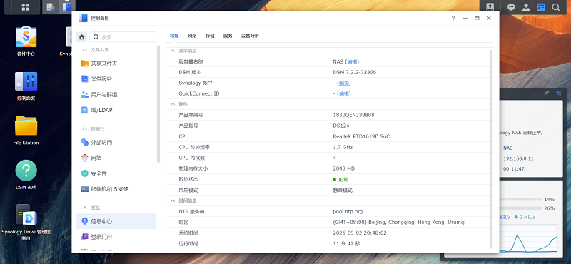Click the 26% usage bar in the widget
Viewport: 571px width, 264px height.
pos(521,208)
